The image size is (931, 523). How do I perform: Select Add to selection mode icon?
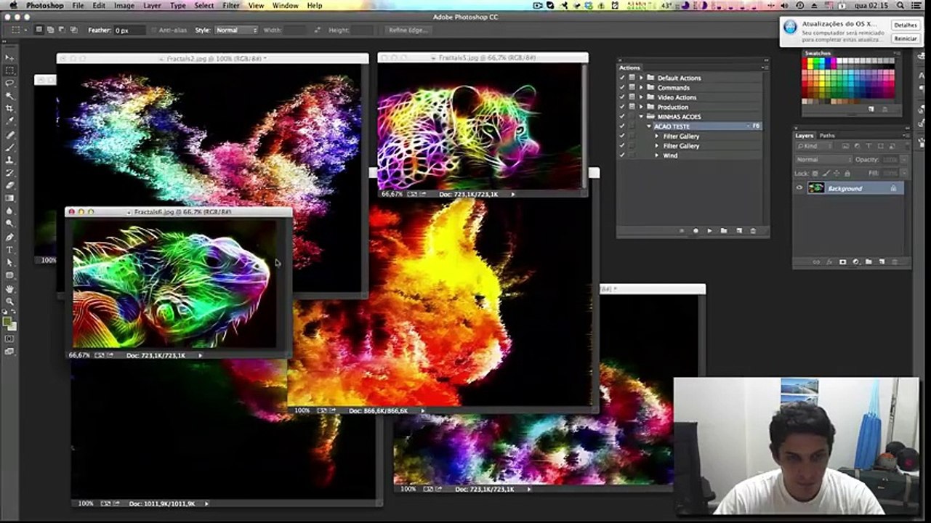[50, 30]
